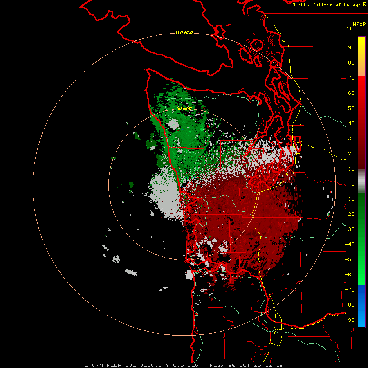Image resolution: width=368 pixels, height=368 pixels.
Task: Click the gray zero-velocity segment of the color bar
Action: [x=361, y=181]
